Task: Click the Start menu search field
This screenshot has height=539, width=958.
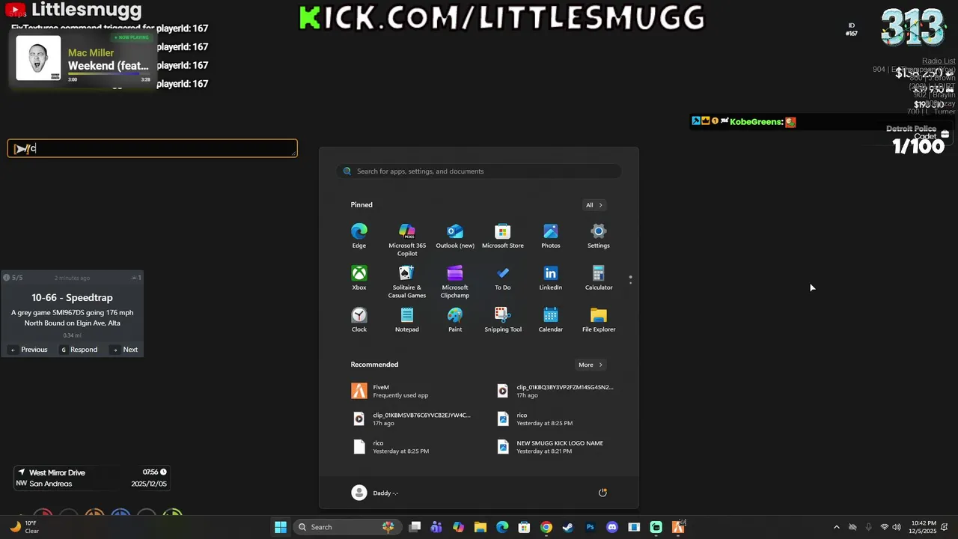Action: coord(479,171)
